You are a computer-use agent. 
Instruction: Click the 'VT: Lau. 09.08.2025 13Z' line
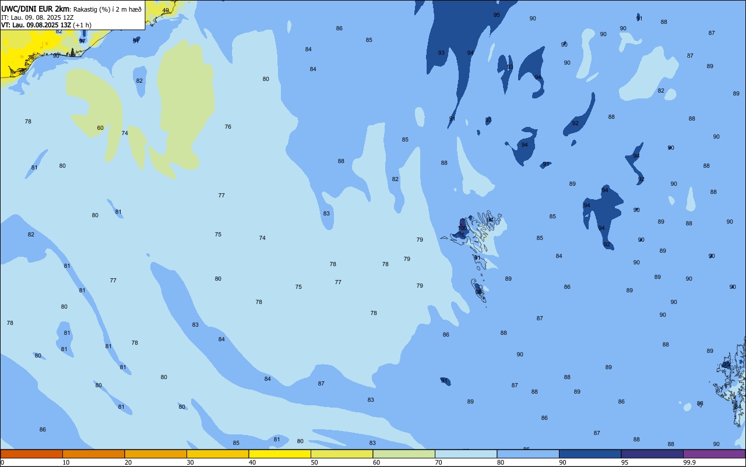[36, 25]
